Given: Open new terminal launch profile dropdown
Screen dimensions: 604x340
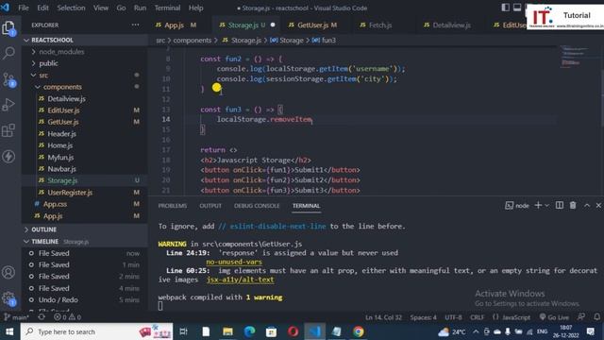Looking at the screenshot, I should pyautogui.click(x=546, y=206).
